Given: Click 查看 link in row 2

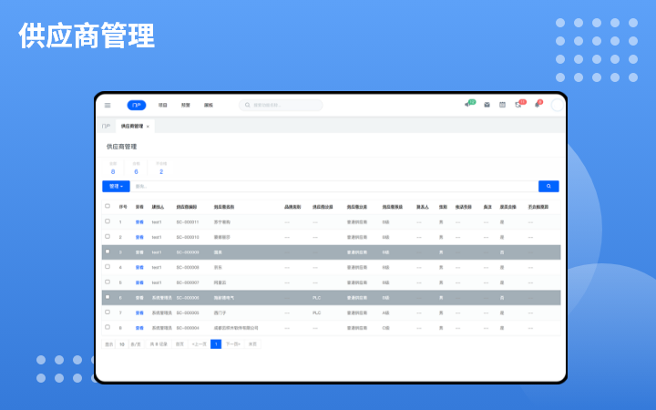Looking at the screenshot, I should [x=139, y=237].
